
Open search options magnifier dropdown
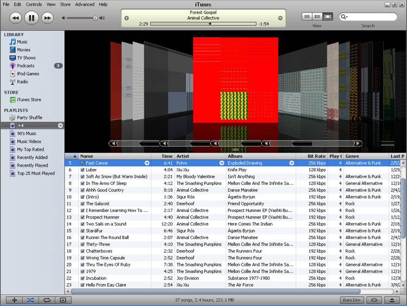[344, 17]
